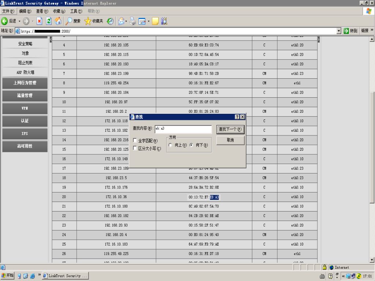The width and height of the screenshot is (375, 281).
Task: Click the Search magnifier toolbar icon
Action: coord(69,21)
